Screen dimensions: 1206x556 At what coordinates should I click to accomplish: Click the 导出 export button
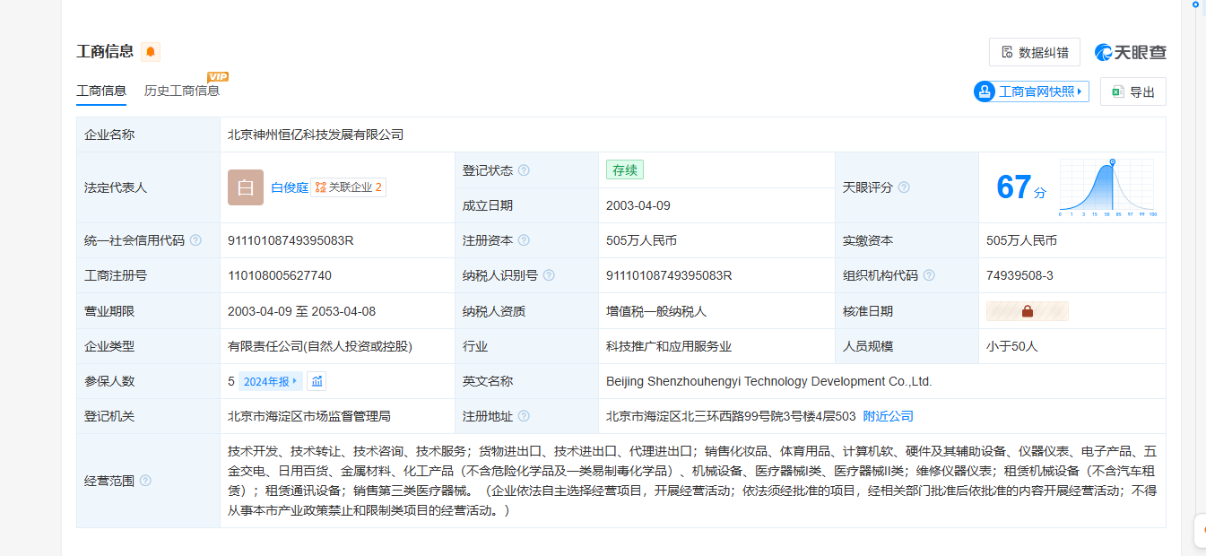(x=1132, y=91)
